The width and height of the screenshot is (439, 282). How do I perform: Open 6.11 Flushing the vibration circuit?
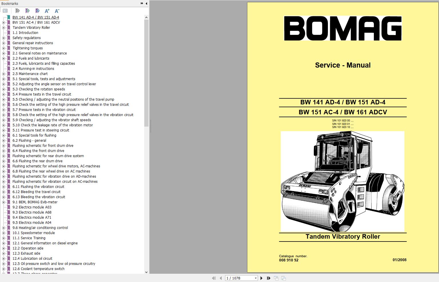38,187
